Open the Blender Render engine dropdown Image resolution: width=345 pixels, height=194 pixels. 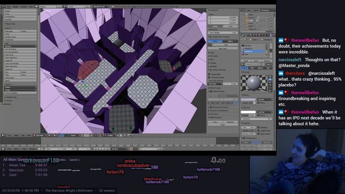coord(101,6)
